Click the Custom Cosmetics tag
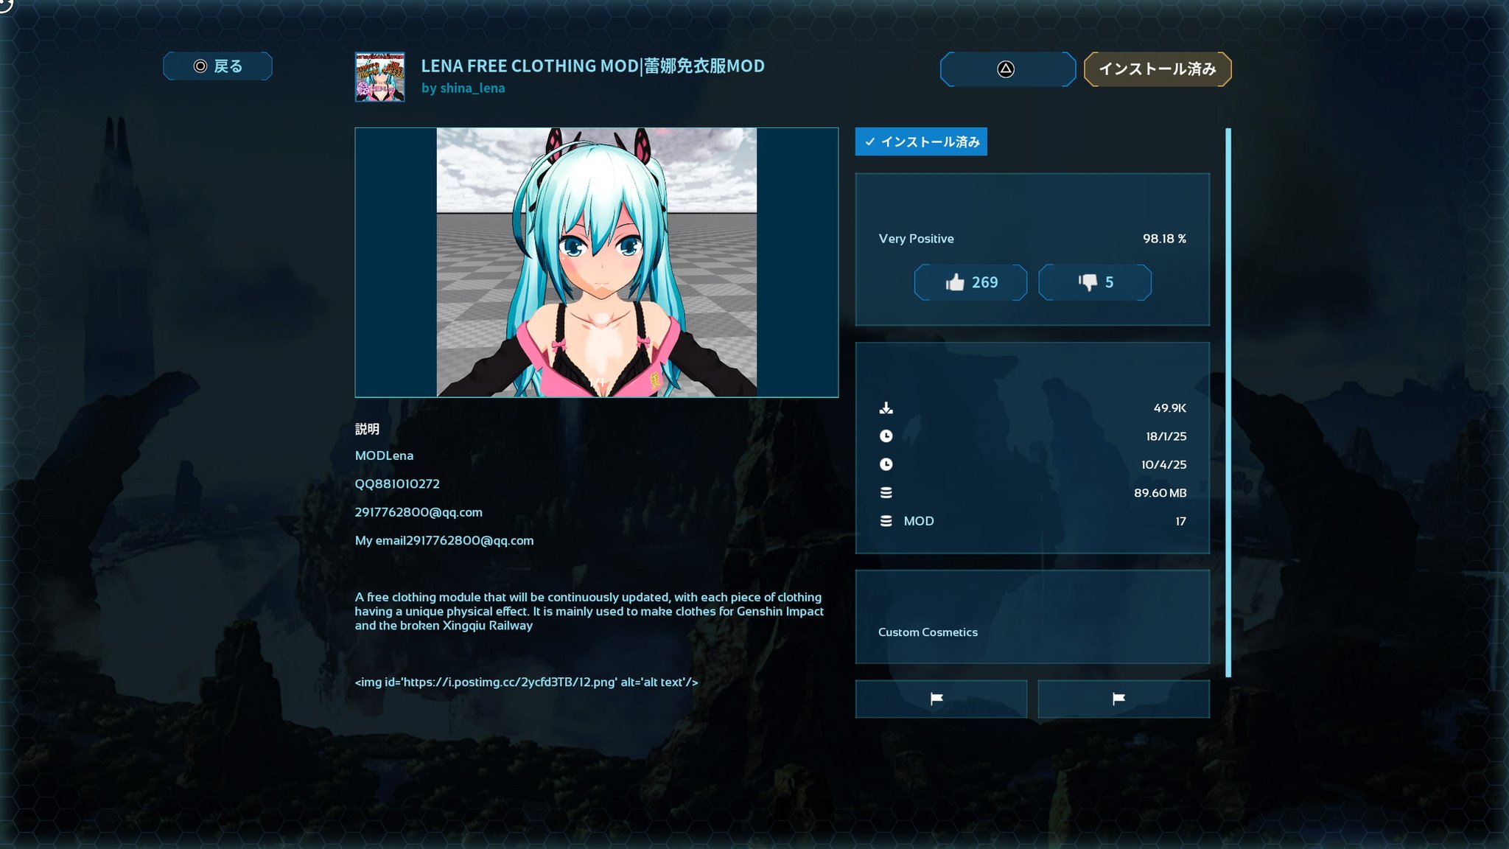The image size is (1509, 849). coord(928,632)
